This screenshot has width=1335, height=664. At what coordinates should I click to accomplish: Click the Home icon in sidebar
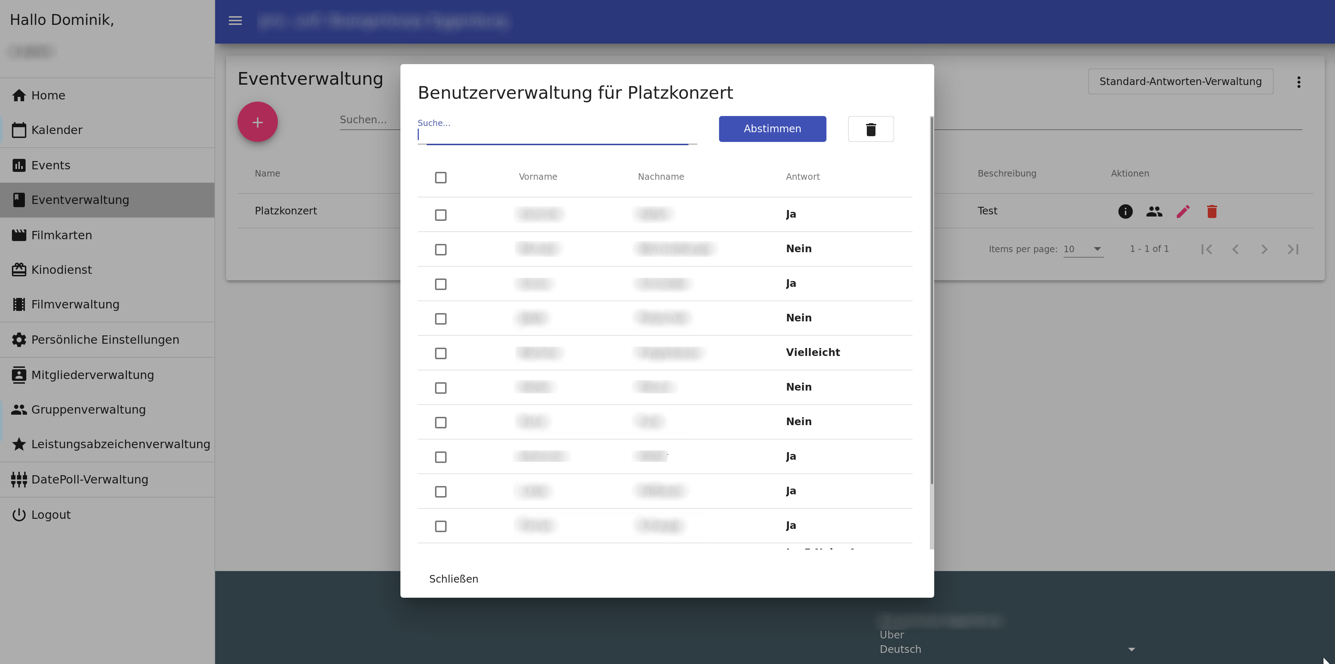click(19, 95)
